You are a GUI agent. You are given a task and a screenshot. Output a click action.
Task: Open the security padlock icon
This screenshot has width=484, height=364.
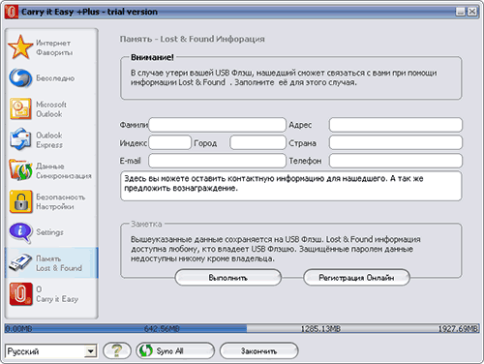[x=20, y=201]
